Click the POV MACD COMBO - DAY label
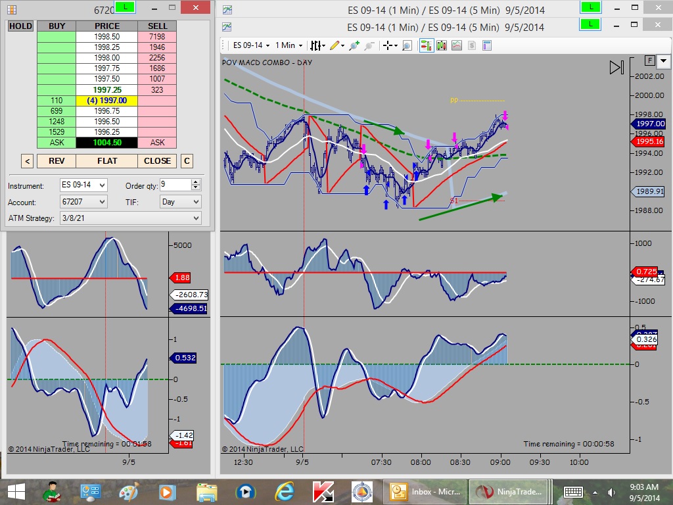673x505 pixels. tap(267, 62)
